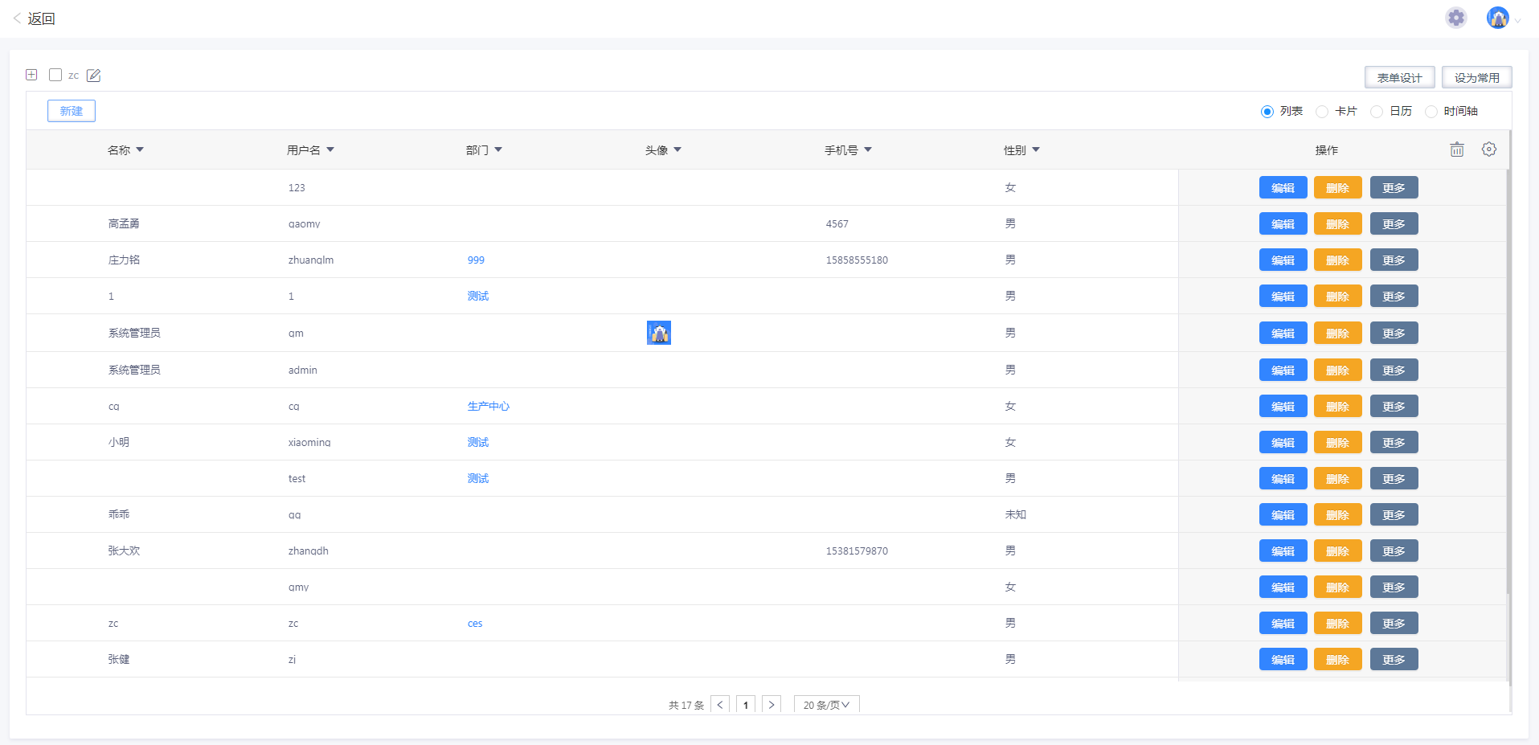Click 编辑 for the zhangdh row
Viewport: 1539px width, 745px height.
[x=1283, y=551]
